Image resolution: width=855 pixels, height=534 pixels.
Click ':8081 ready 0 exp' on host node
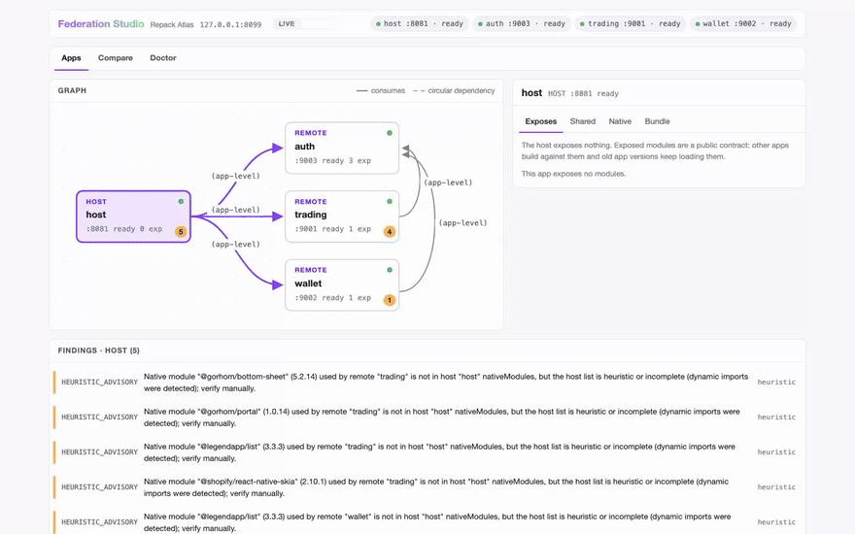123,229
